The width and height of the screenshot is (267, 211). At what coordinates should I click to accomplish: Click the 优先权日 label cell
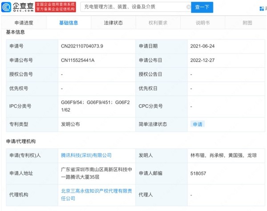[162, 88]
